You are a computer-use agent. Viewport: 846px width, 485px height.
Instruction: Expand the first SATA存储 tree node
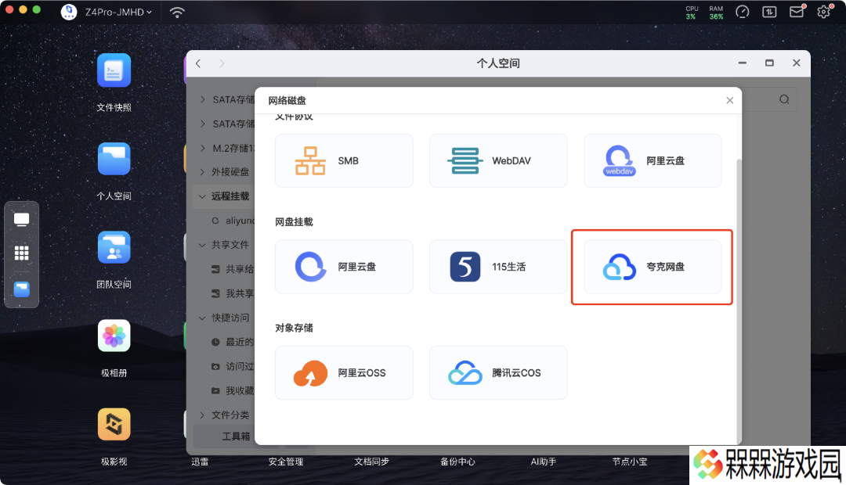pos(202,99)
